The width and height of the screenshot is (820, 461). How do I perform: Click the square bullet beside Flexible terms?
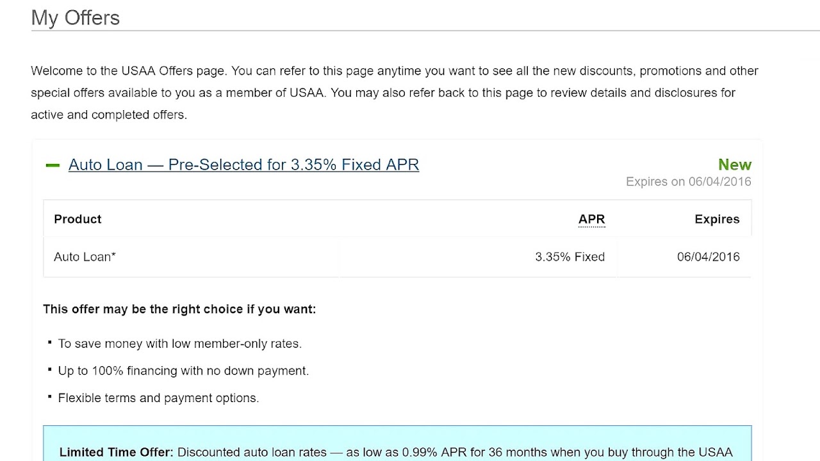(49, 397)
